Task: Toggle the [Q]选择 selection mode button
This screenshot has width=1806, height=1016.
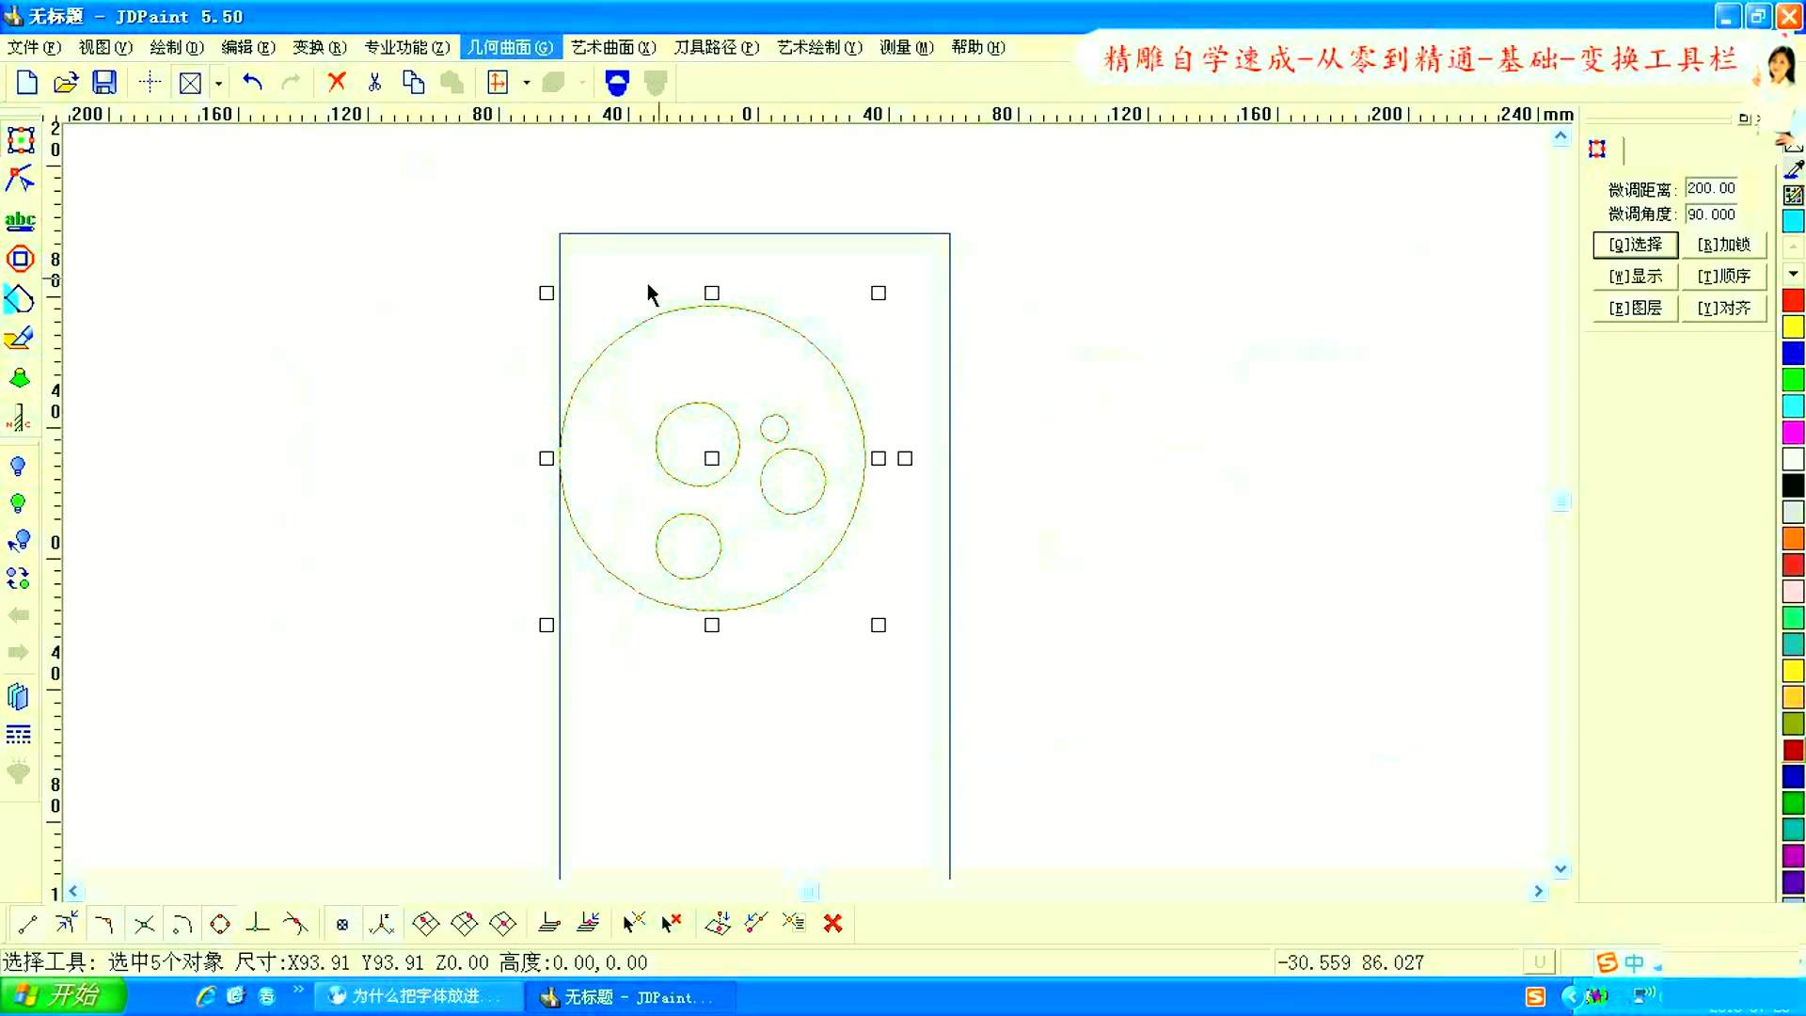Action: pos(1635,245)
